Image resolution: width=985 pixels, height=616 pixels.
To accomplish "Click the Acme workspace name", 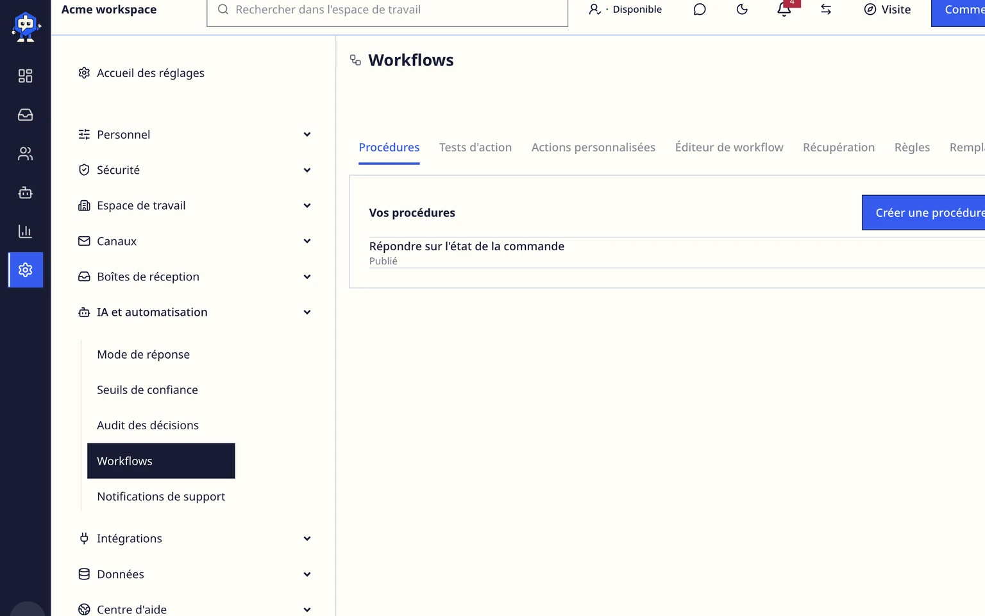I will pyautogui.click(x=109, y=10).
